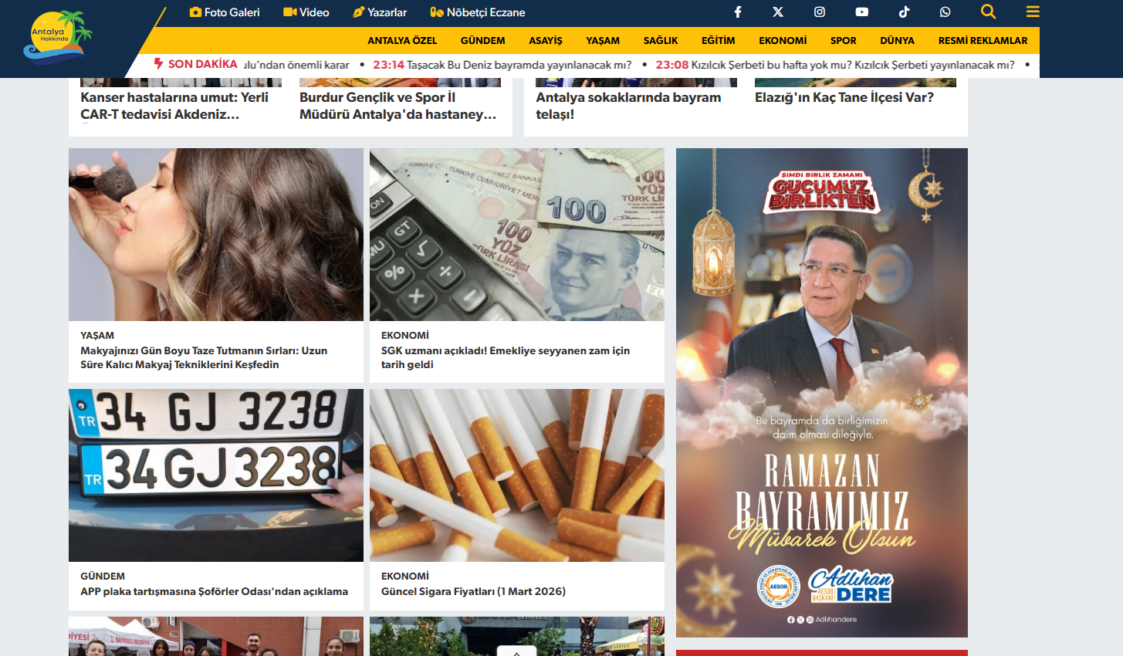
Task: Open the hamburger menu icon
Action: (x=1033, y=12)
